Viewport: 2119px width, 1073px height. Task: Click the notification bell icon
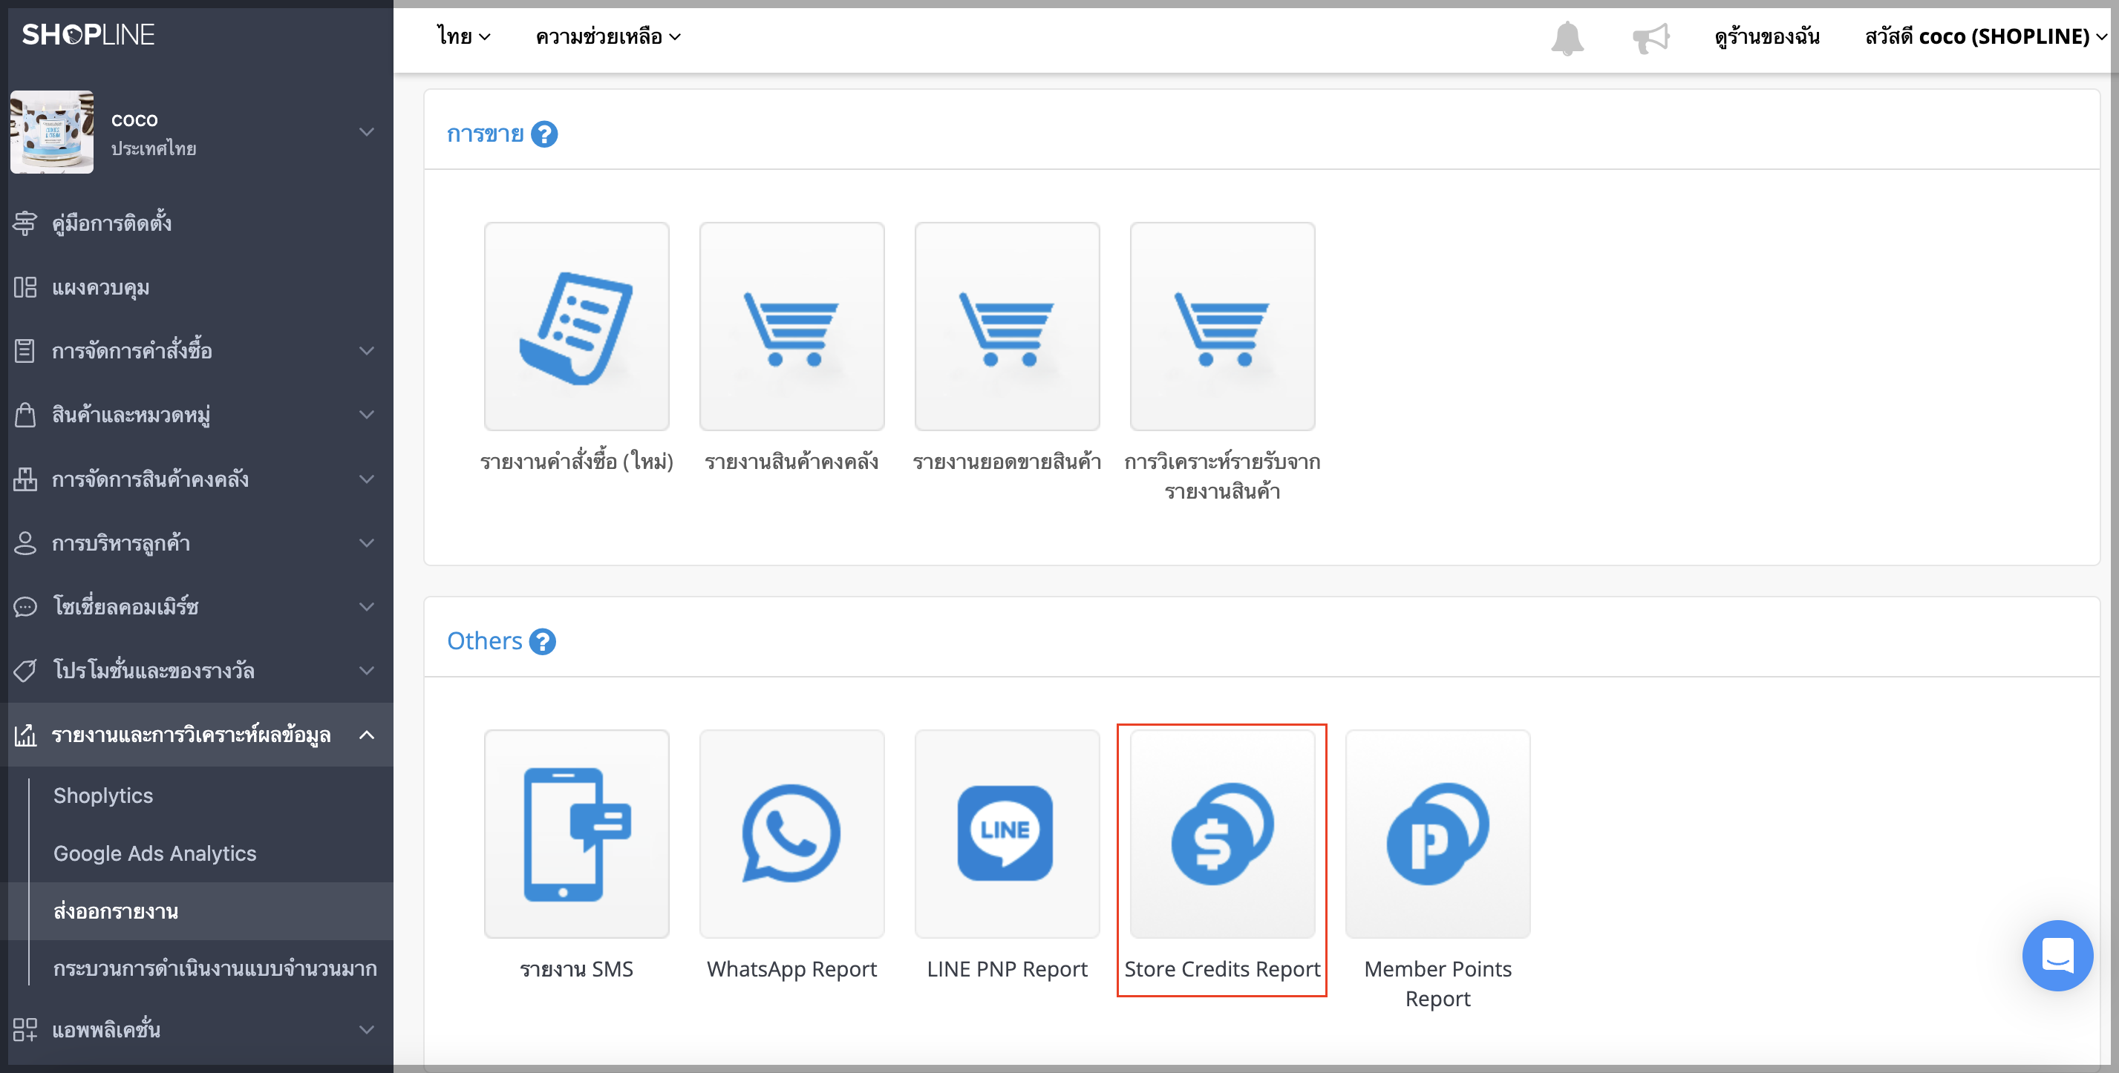click(x=1567, y=38)
